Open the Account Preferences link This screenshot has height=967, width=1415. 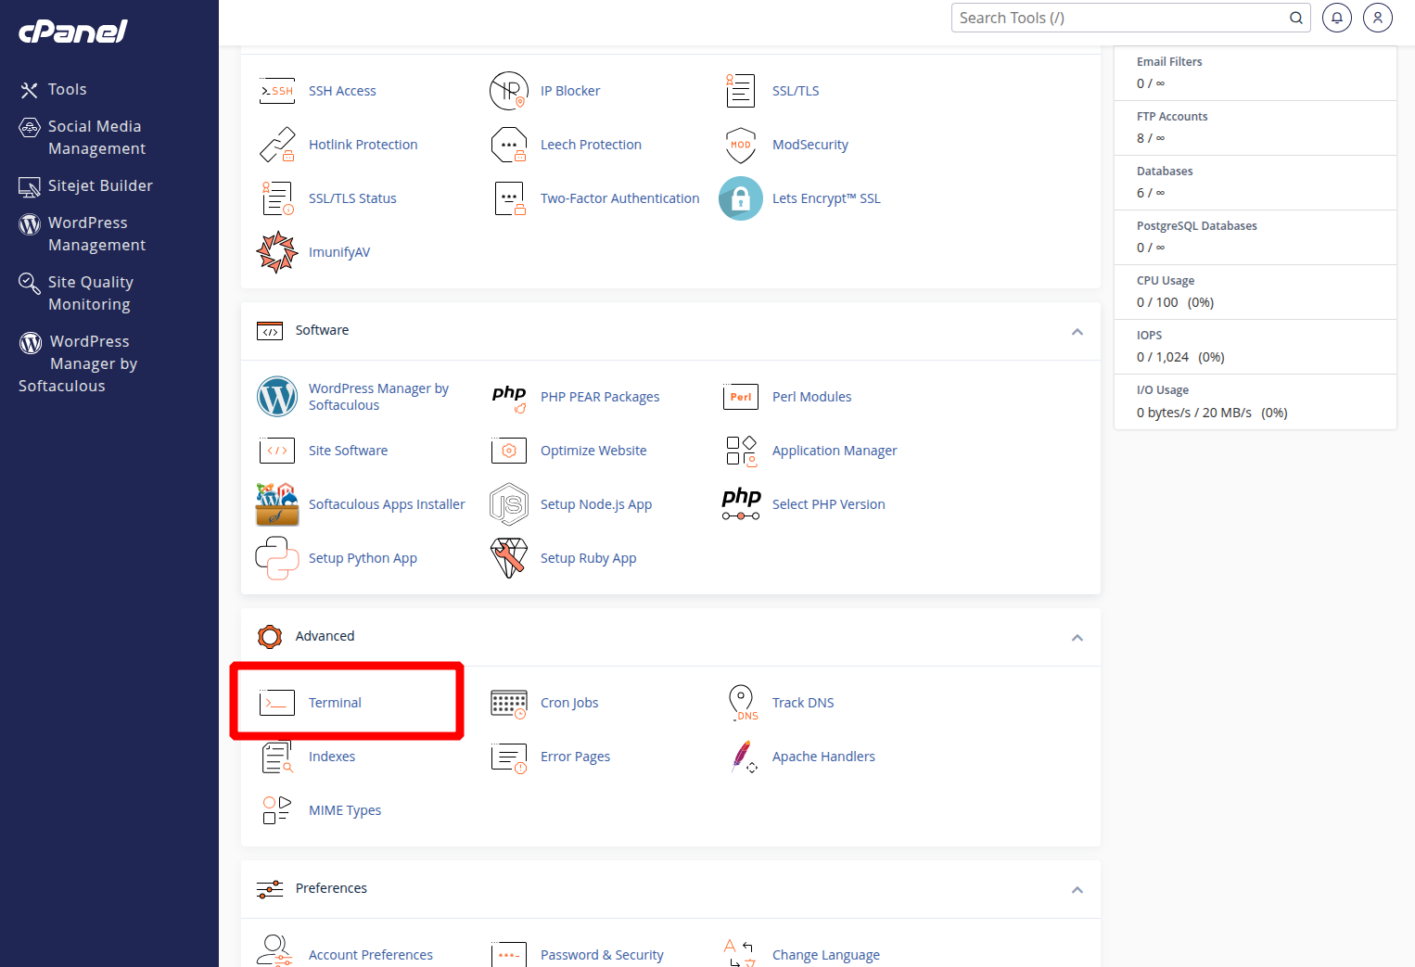370,955
